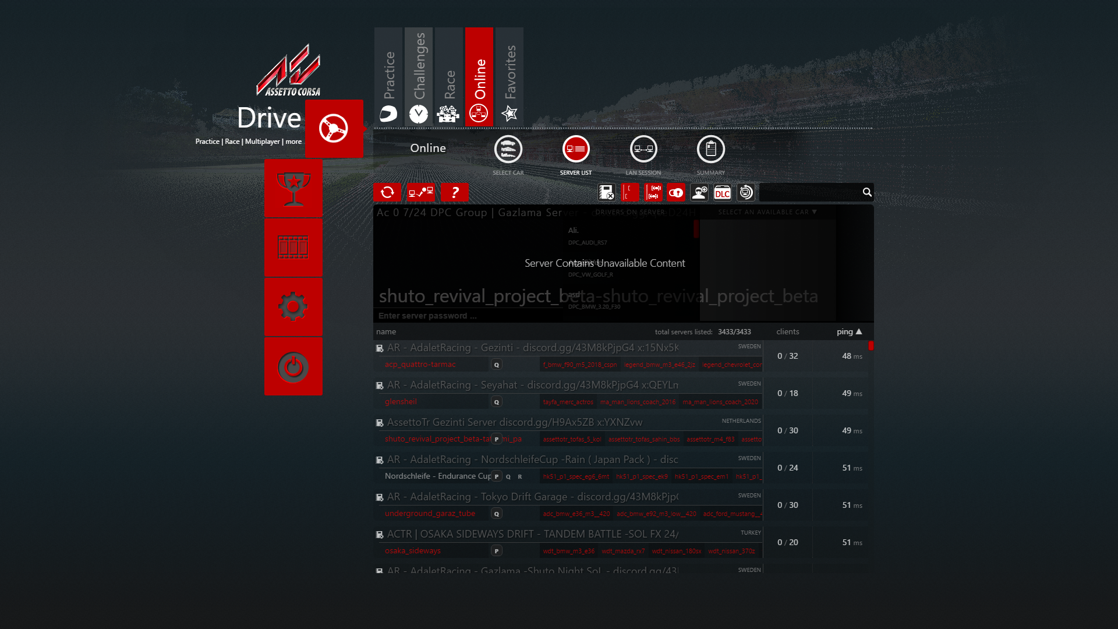Open the help question mark icon
Screen dimensions: 1118x629
coord(455,192)
